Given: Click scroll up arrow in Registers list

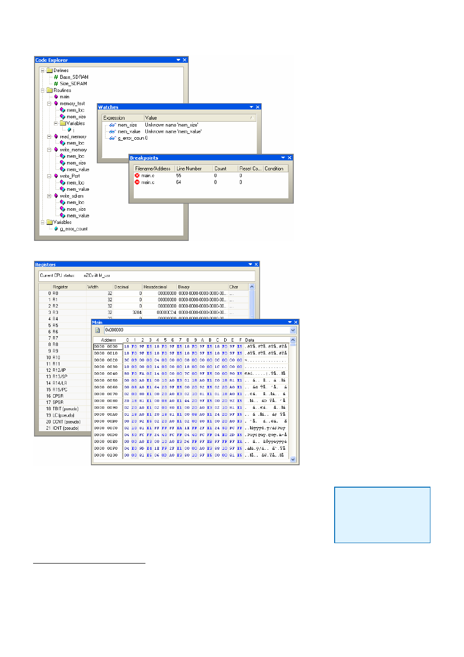Looking at the screenshot, I should (252, 287).
